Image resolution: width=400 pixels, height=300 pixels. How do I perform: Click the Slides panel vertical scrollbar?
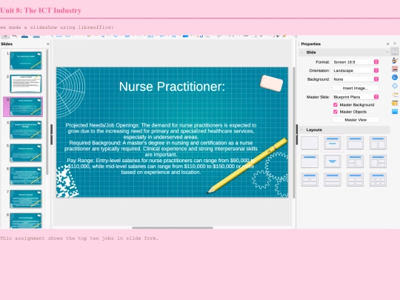(47, 113)
